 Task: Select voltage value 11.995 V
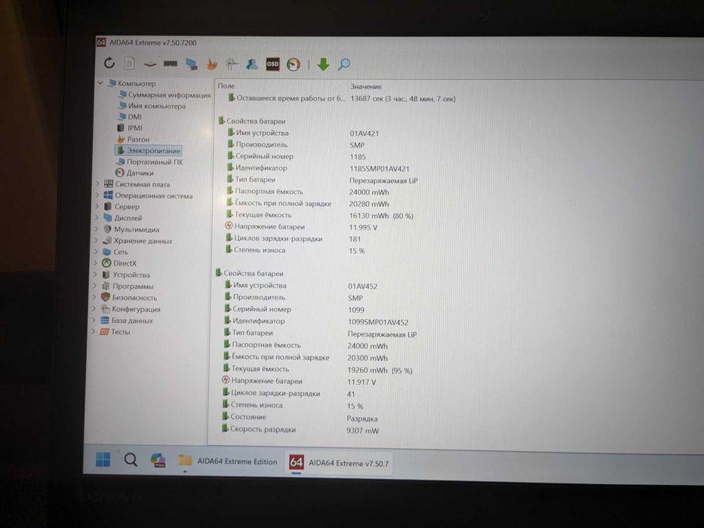pyautogui.click(x=363, y=228)
